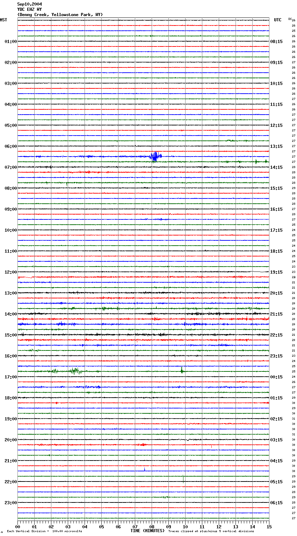Click the DC column header

point(290,19)
